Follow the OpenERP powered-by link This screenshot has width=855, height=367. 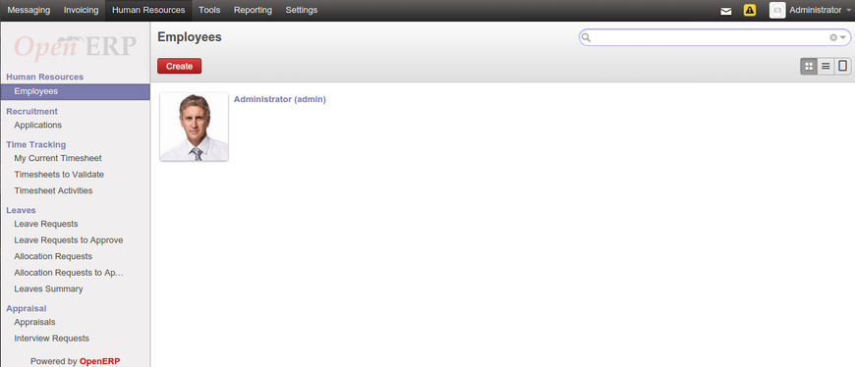click(x=100, y=361)
